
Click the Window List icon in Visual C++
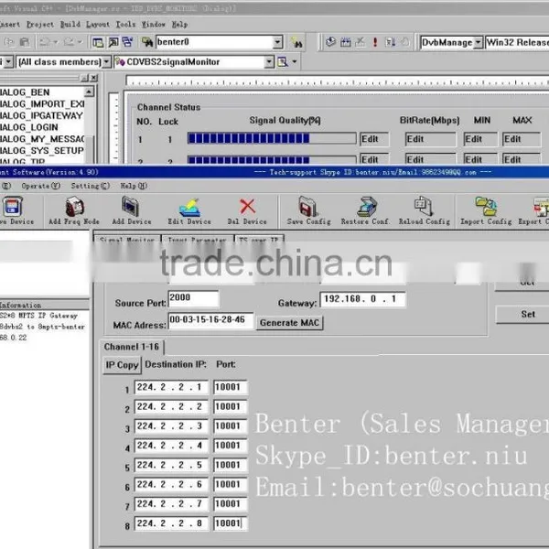128,42
